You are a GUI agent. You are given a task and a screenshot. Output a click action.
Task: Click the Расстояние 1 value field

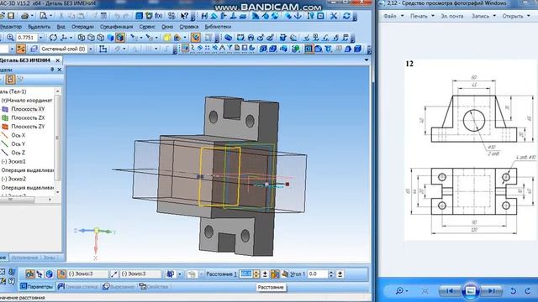click(245, 274)
